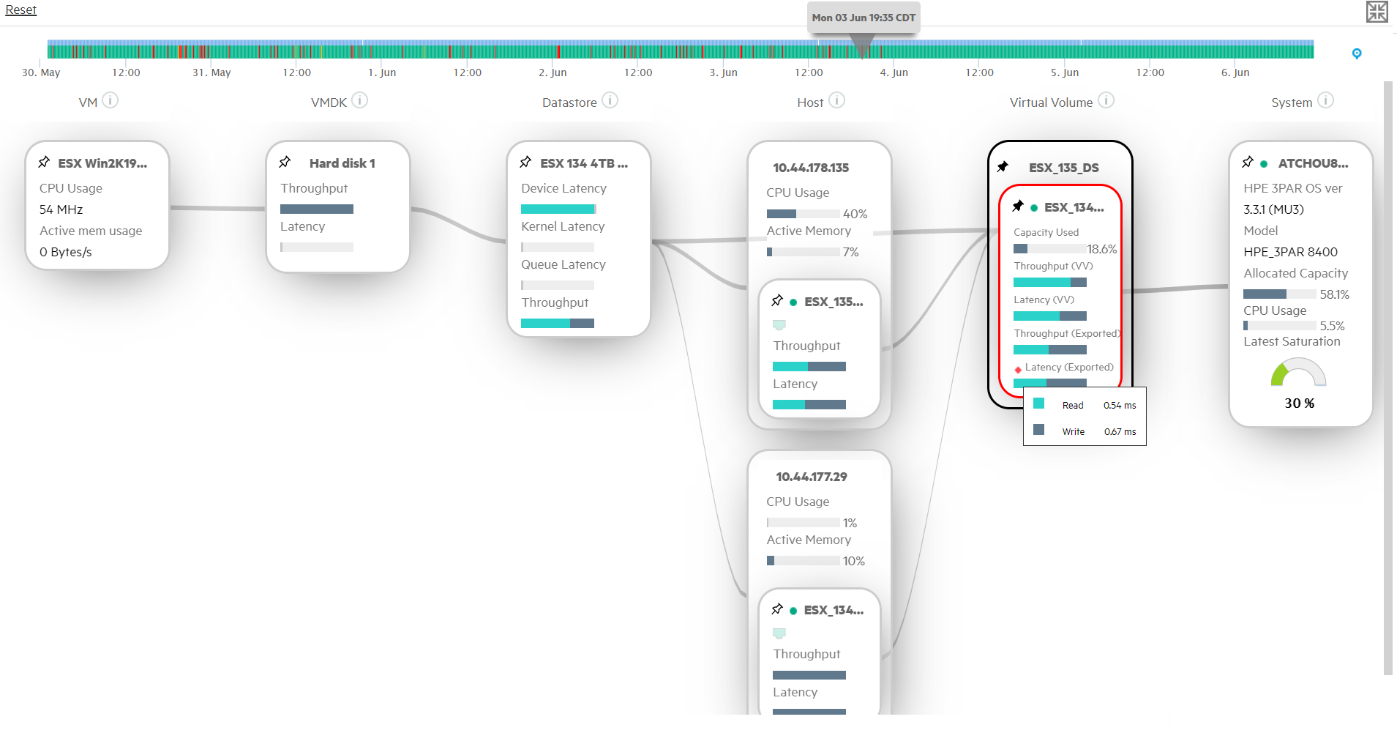Pin the ESX Win2K19 VM card

(x=44, y=162)
